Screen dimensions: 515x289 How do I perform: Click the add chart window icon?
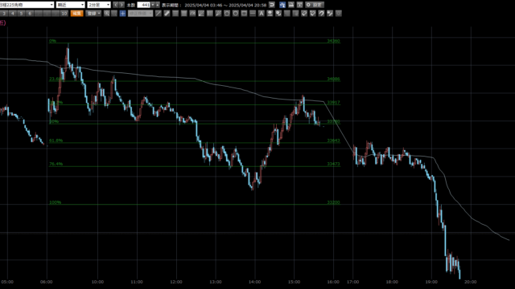coord(299,5)
